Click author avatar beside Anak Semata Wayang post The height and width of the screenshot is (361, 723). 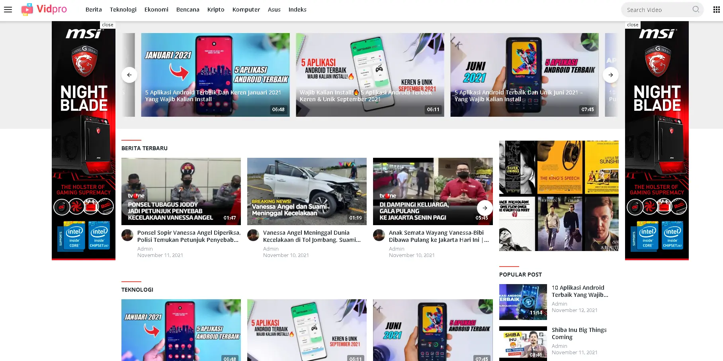coord(379,235)
